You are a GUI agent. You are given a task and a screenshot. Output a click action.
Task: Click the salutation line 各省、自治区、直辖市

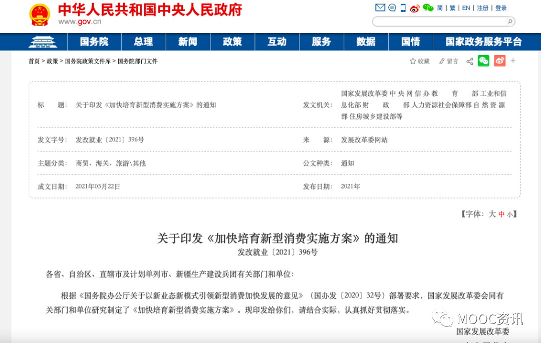pyautogui.click(x=170, y=274)
